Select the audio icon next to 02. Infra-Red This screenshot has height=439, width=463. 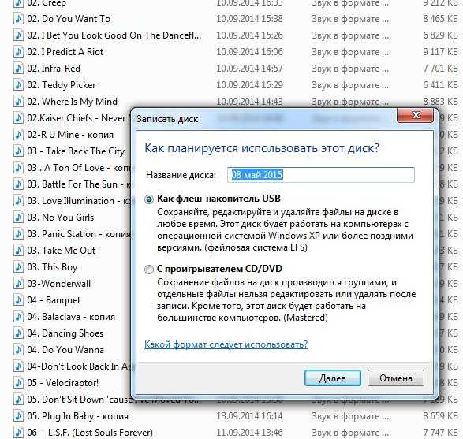pos(18,69)
